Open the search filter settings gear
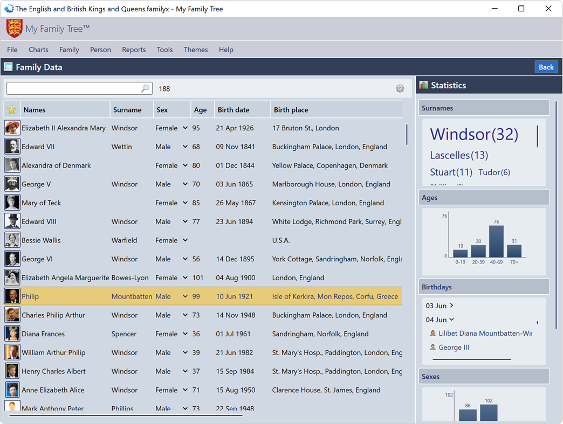 pos(400,88)
